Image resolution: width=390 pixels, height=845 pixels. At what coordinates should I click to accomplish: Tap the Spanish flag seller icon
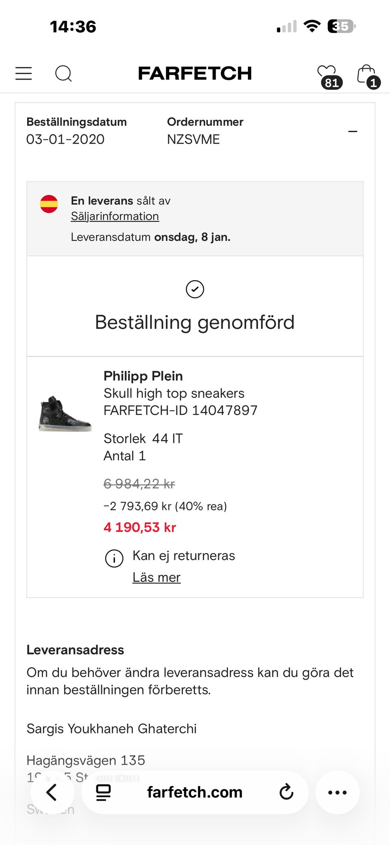tap(49, 204)
